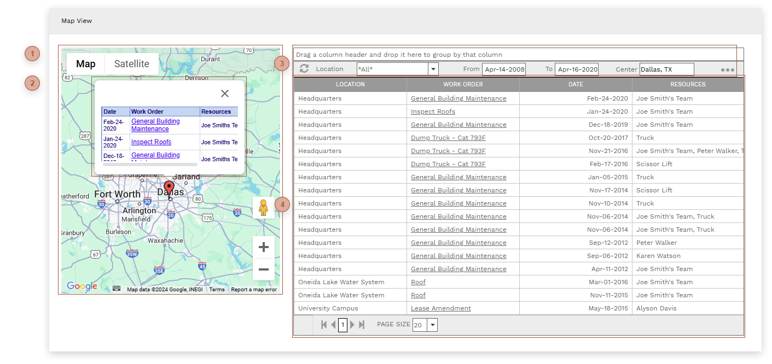This screenshot has height=364, width=772.
Task: Click the next page arrow
Action: click(x=352, y=324)
